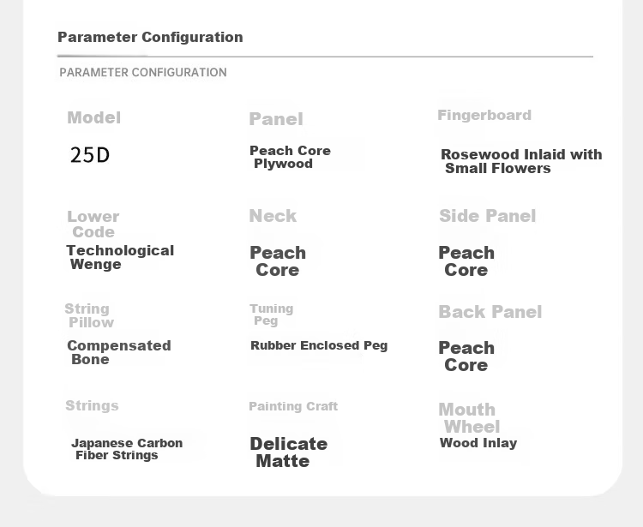Click the Lower Code label

coord(93,225)
